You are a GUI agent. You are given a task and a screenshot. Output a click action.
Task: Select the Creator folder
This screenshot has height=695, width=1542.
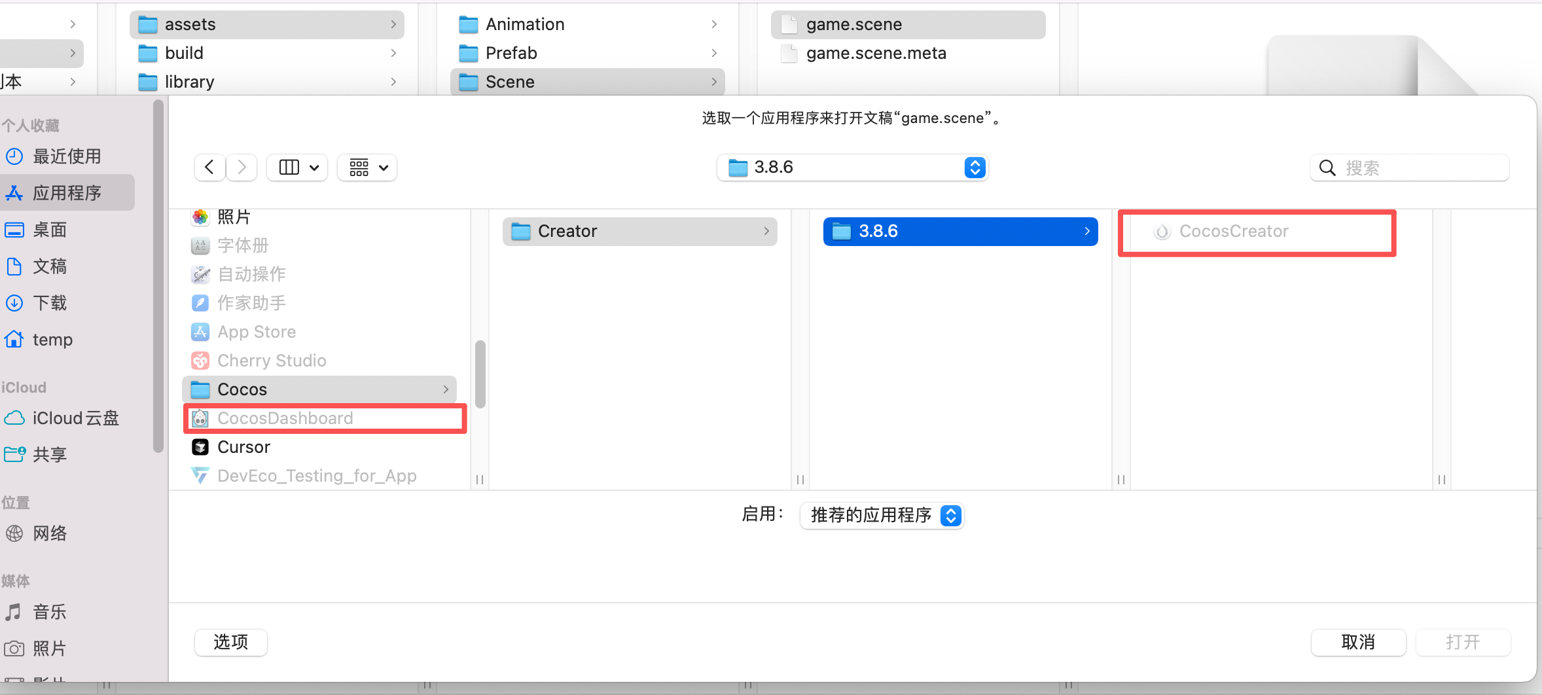(640, 231)
